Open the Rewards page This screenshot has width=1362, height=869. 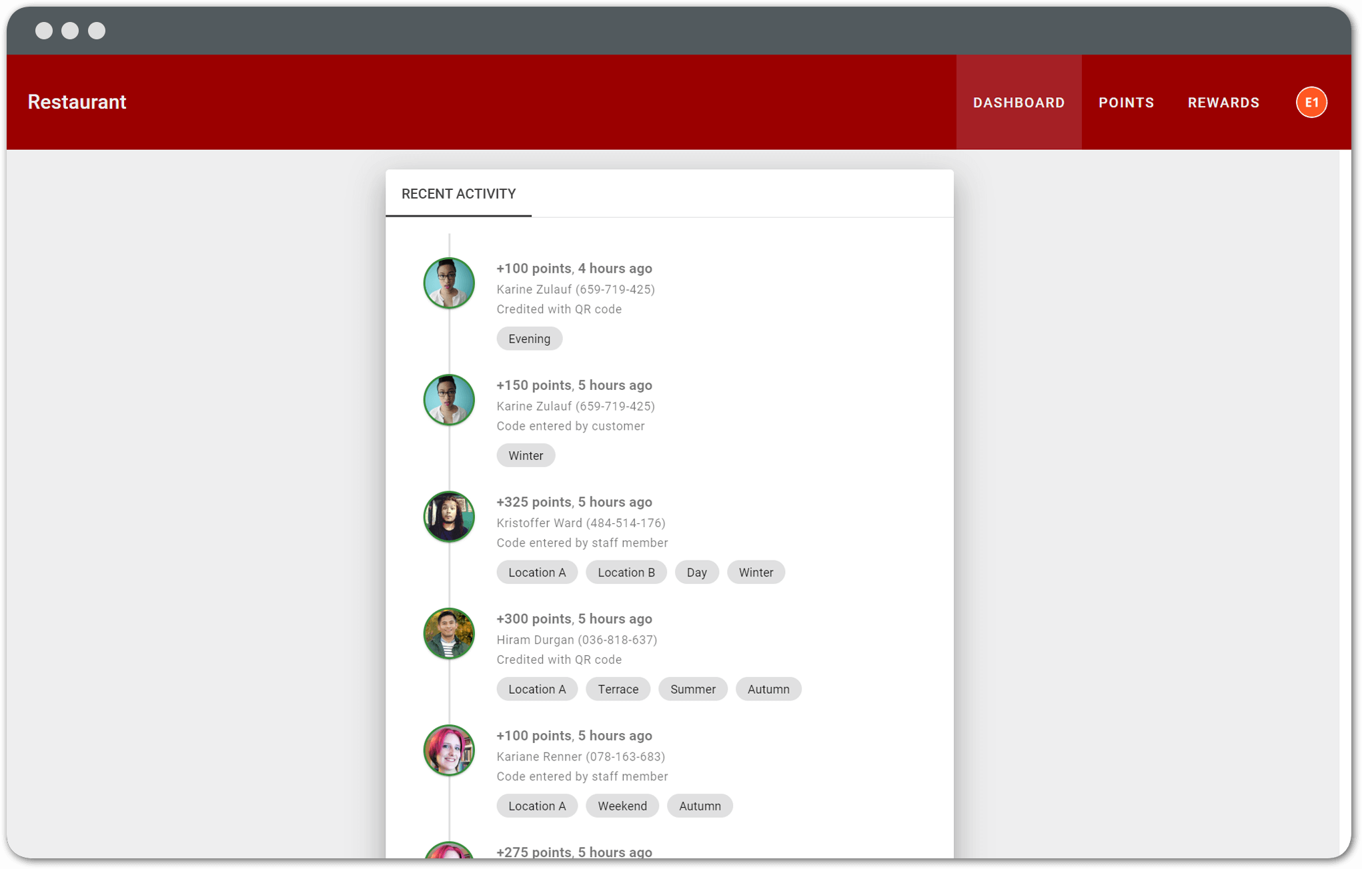pyautogui.click(x=1223, y=103)
